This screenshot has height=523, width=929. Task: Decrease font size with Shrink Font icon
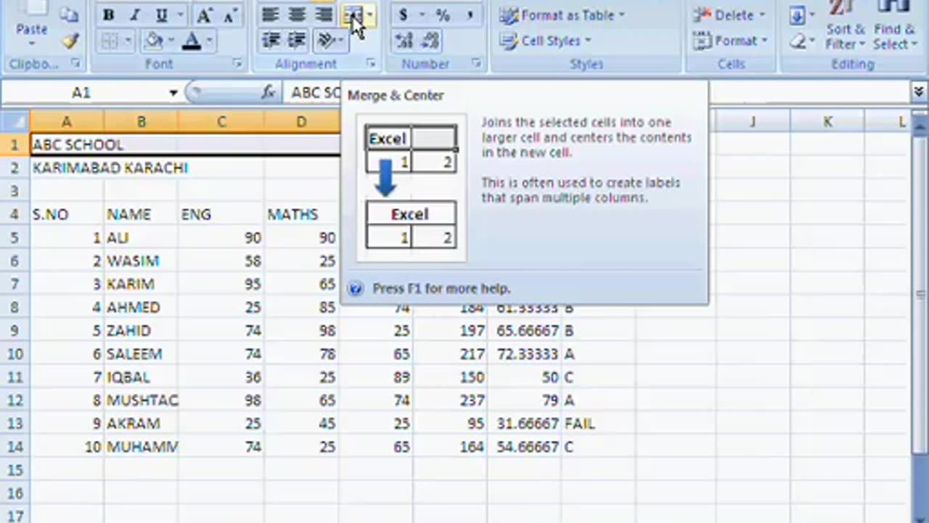click(230, 15)
